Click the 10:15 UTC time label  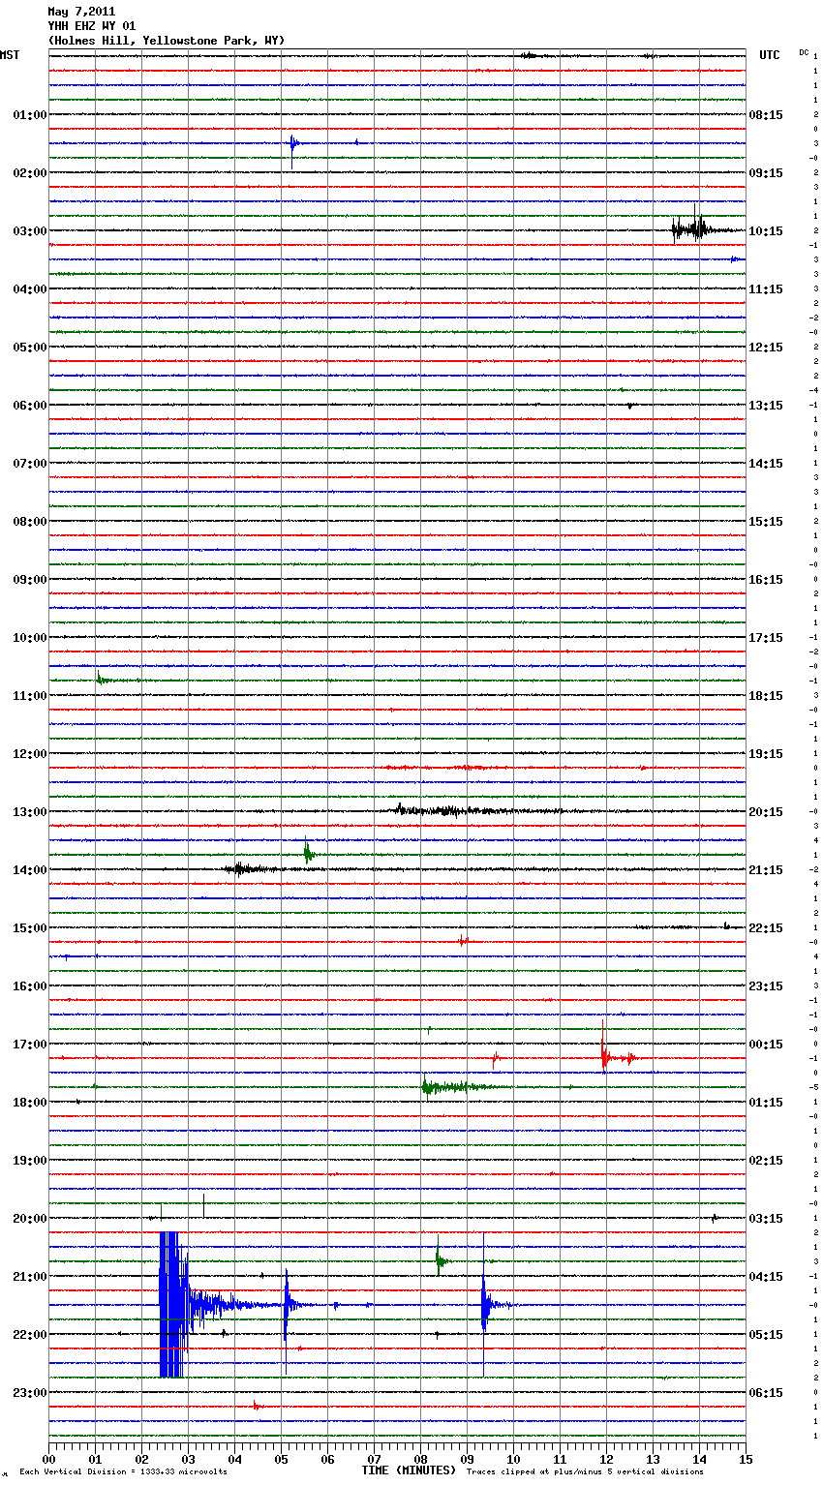point(766,231)
